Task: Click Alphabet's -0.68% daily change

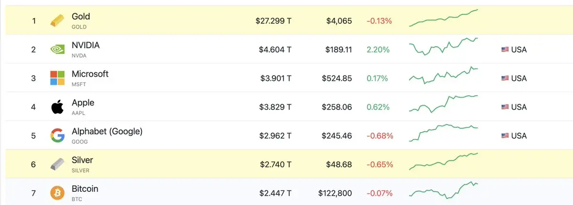Action: pos(380,136)
